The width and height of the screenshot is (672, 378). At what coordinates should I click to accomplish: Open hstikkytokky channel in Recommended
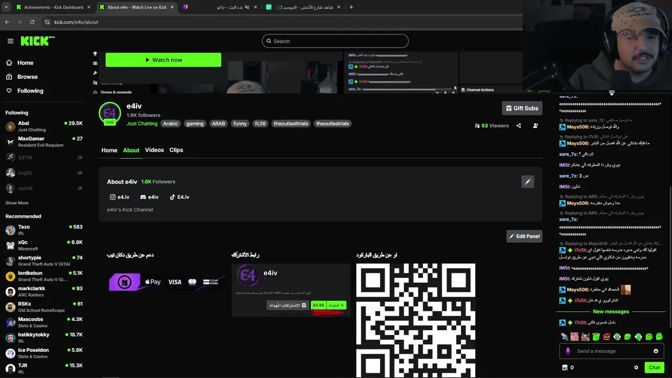(44, 338)
